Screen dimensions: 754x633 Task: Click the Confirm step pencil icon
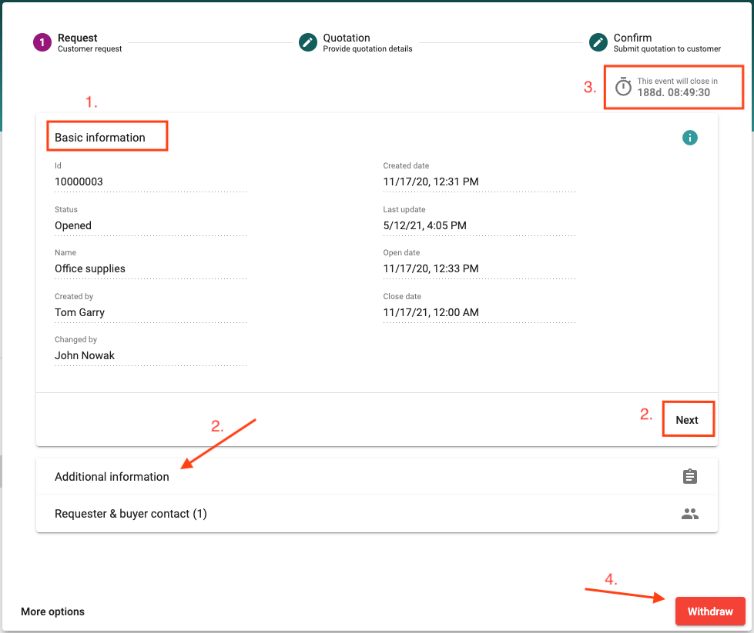(598, 42)
